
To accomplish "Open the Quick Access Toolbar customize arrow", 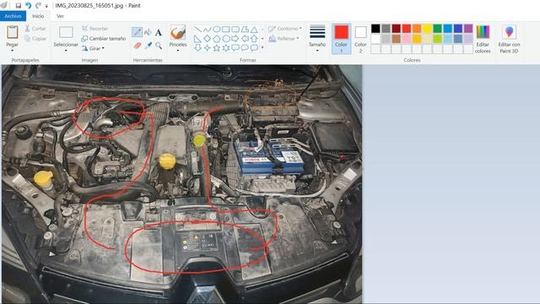I will (46, 6).
